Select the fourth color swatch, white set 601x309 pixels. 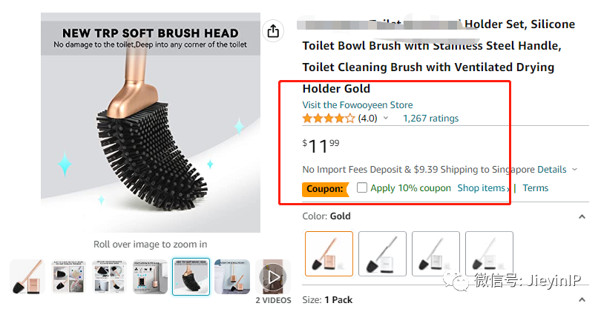[489, 255]
